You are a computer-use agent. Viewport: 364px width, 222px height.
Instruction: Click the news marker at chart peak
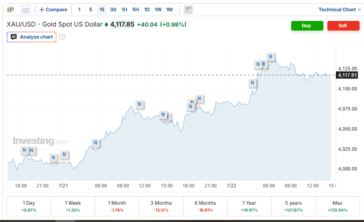click(270, 57)
